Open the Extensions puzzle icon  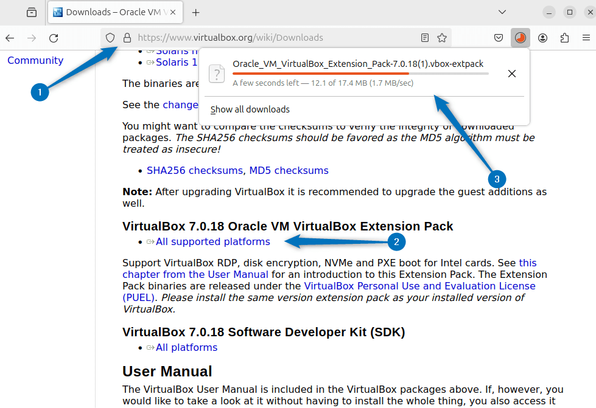tap(564, 38)
